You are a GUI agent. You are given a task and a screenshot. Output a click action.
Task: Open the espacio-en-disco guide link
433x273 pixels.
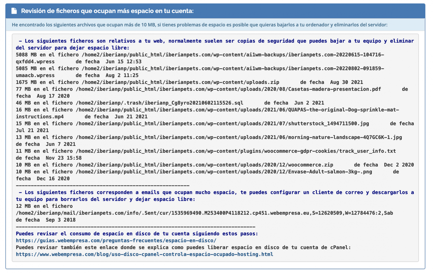coord(116,240)
